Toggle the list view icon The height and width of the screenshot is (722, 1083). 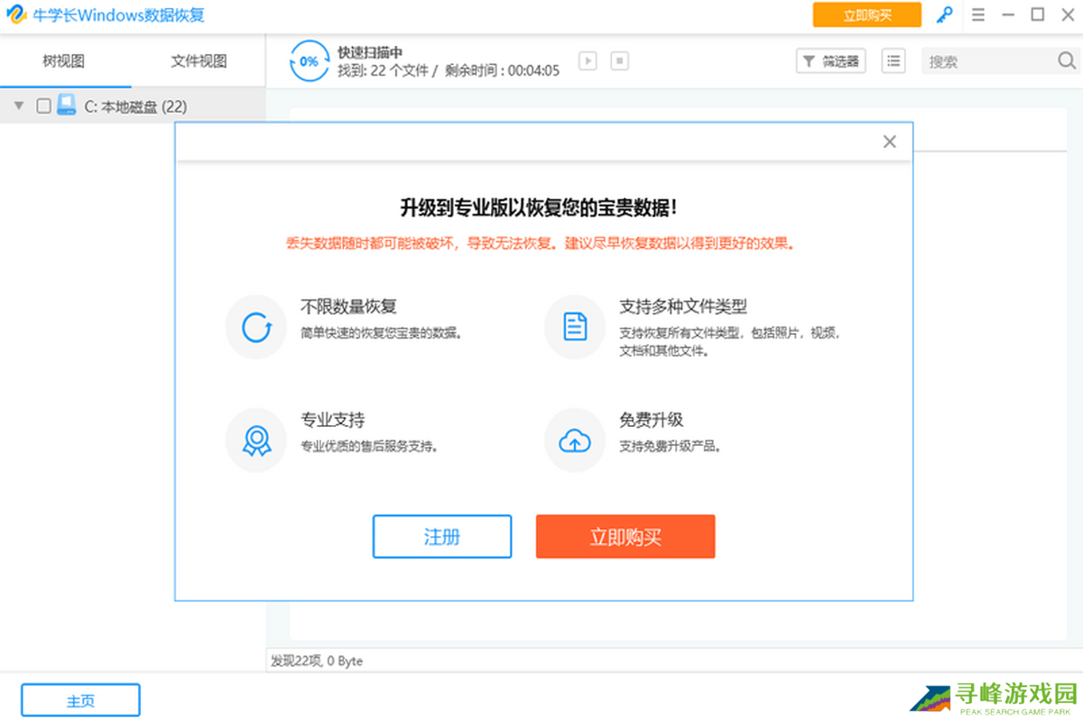click(893, 60)
